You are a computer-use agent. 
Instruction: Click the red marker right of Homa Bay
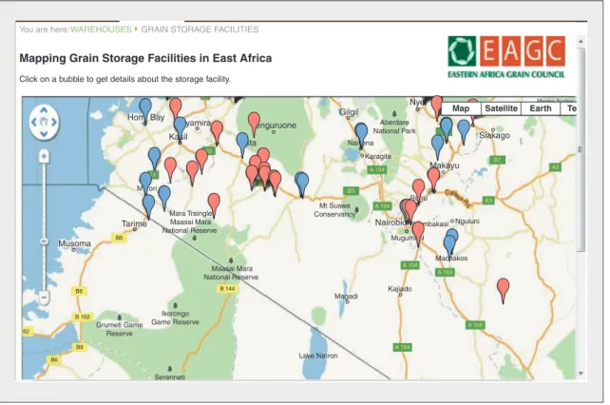[x=176, y=109]
